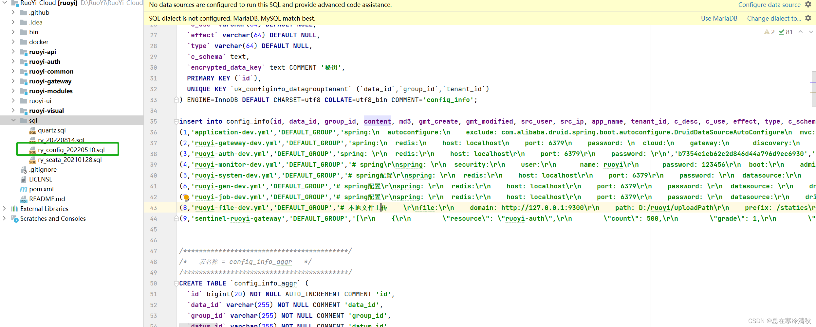Click uk_configinfo_datagrouptenant key name

tap(291, 89)
